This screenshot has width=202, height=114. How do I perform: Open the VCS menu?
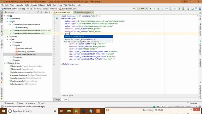[x=65, y=5]
